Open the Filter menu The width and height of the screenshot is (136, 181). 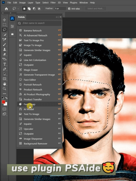[x=53, y=2]
